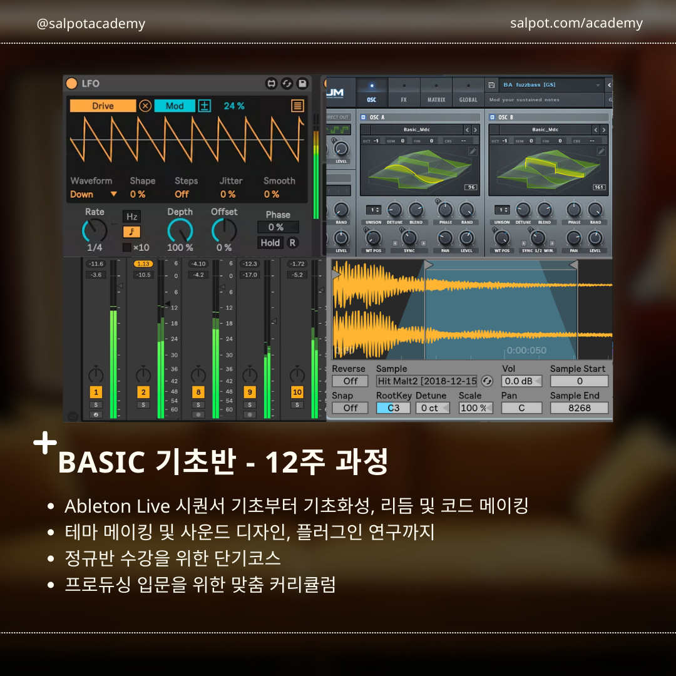The image size is (676, 676).
Task: Toggle the Snap Off button
Action: (x=350, y=408)
